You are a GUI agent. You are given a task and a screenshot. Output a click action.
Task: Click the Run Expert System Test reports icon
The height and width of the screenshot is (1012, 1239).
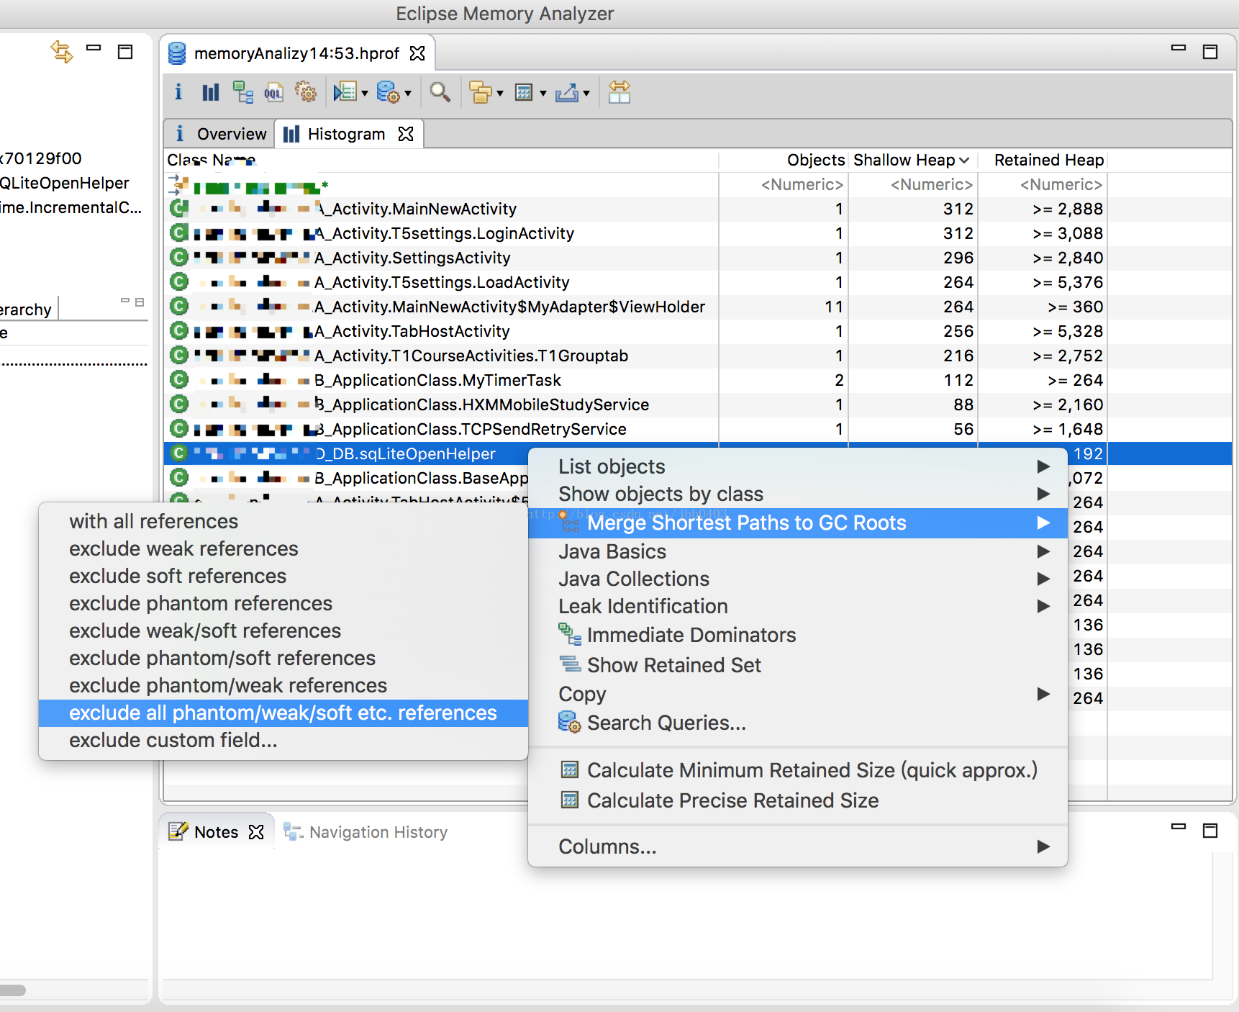tap(345, 92)
